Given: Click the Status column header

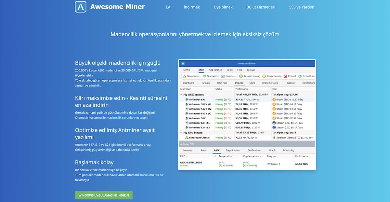Looking at the screenshot, I should point(219,89).
